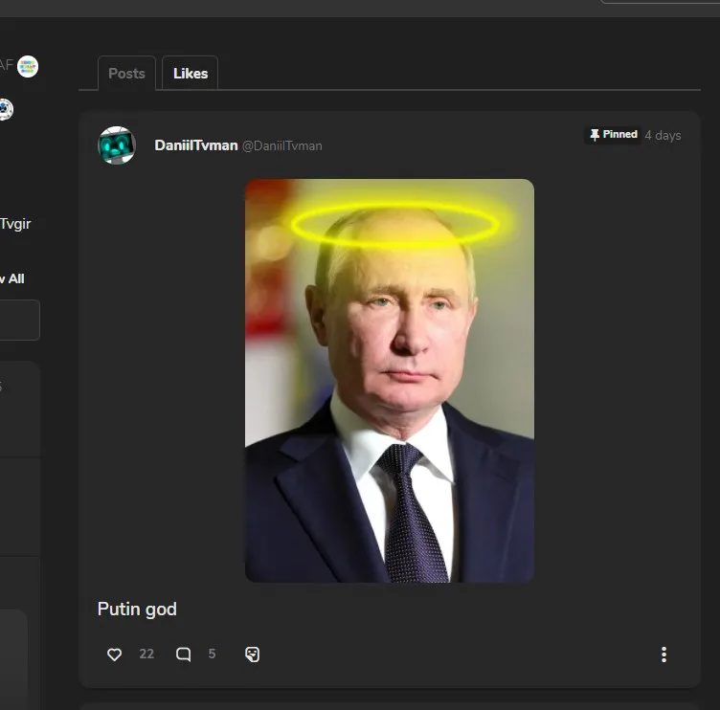Image resolution: width=720 pixels, height=710 pixels.
Task: Switch to the Posts tab
Action: tap(126, 74)
